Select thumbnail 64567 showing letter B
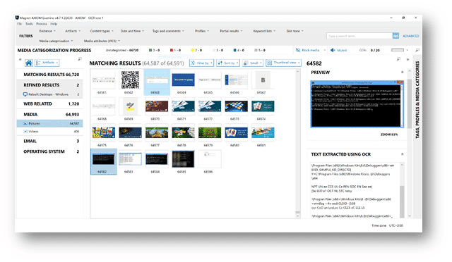The image size is (452, 262). (x=263, y=80)
